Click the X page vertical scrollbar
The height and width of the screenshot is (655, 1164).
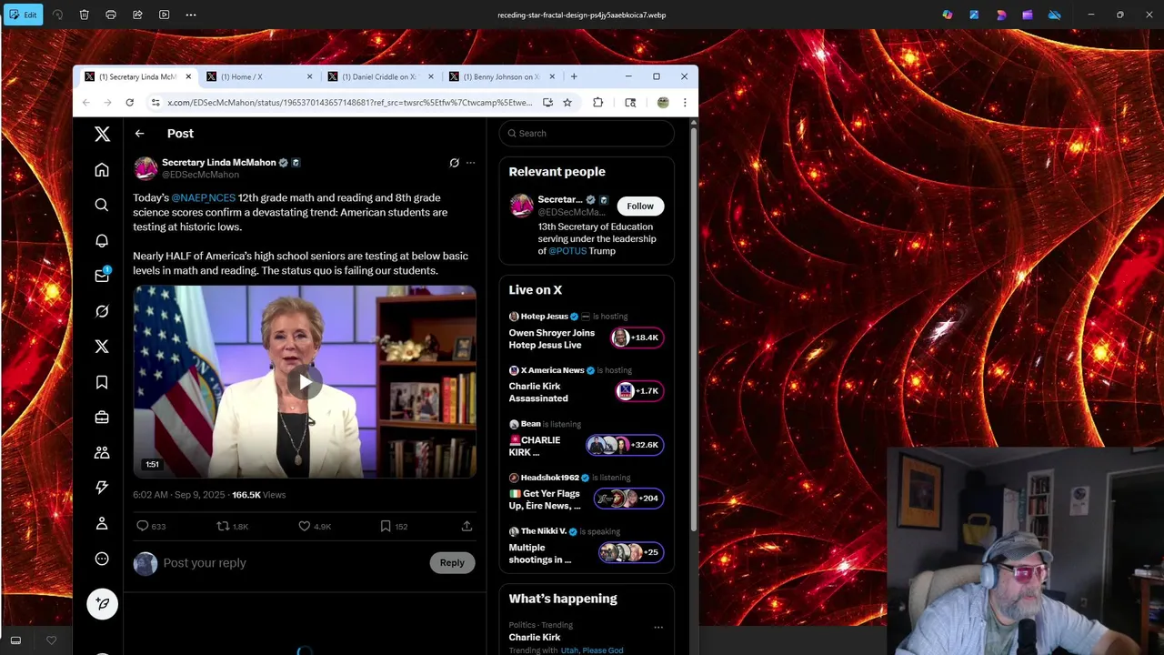tap(694, 327)
